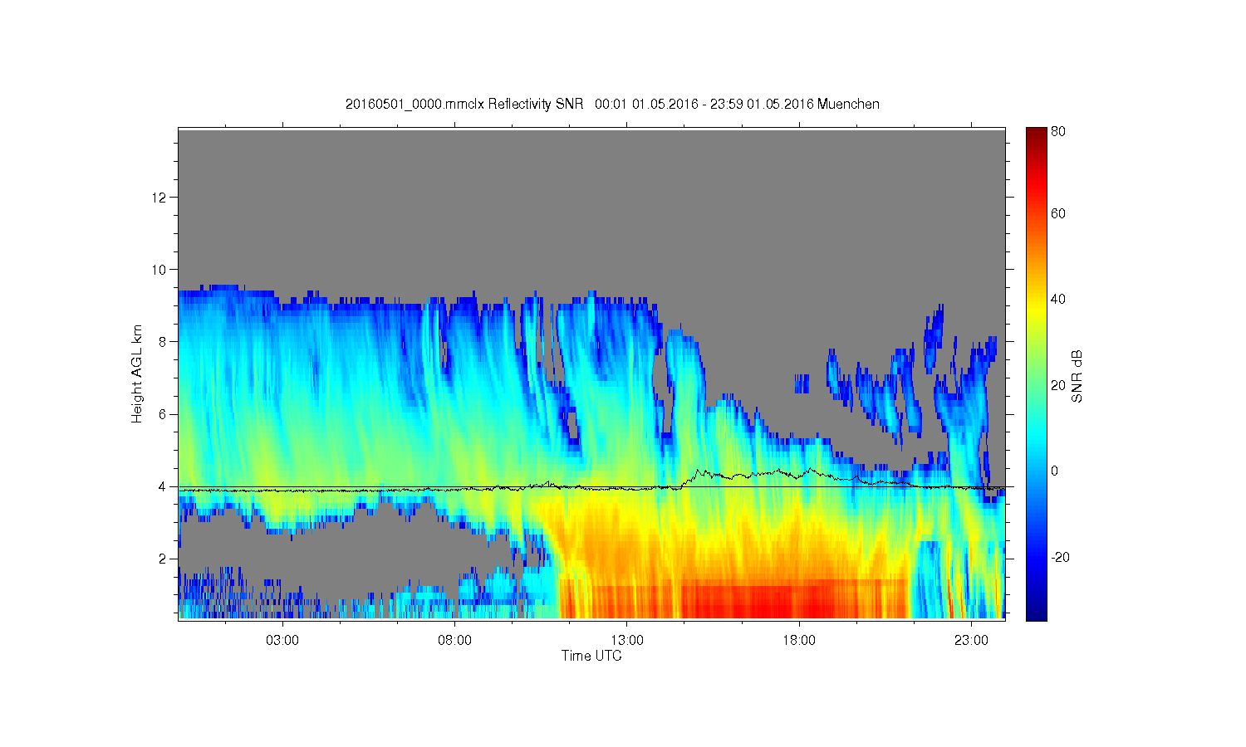Click the words Reflectivity SNR in the title
The image size is (1246, 747).
(x=537, y=105)
